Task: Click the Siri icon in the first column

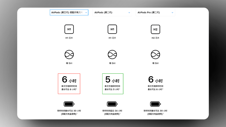Action: click(x=69, y=54)
